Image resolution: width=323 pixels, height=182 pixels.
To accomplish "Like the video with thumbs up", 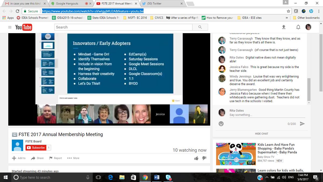I will (x=196, y=158).
